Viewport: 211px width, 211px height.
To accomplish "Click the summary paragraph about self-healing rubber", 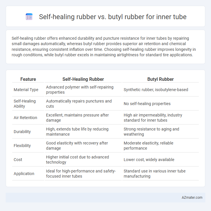I will tap(104, 47).
